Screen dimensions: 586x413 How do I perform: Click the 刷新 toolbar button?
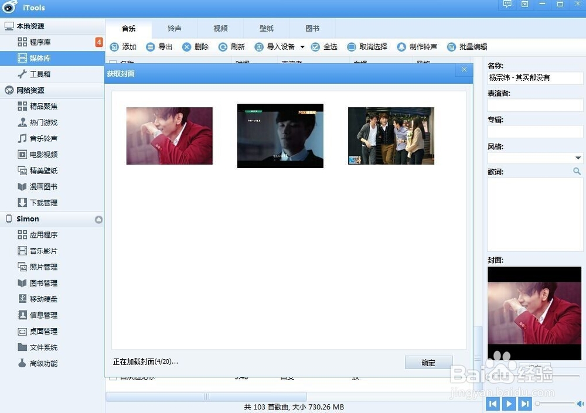pyautogui.click(x=231, y=47)
